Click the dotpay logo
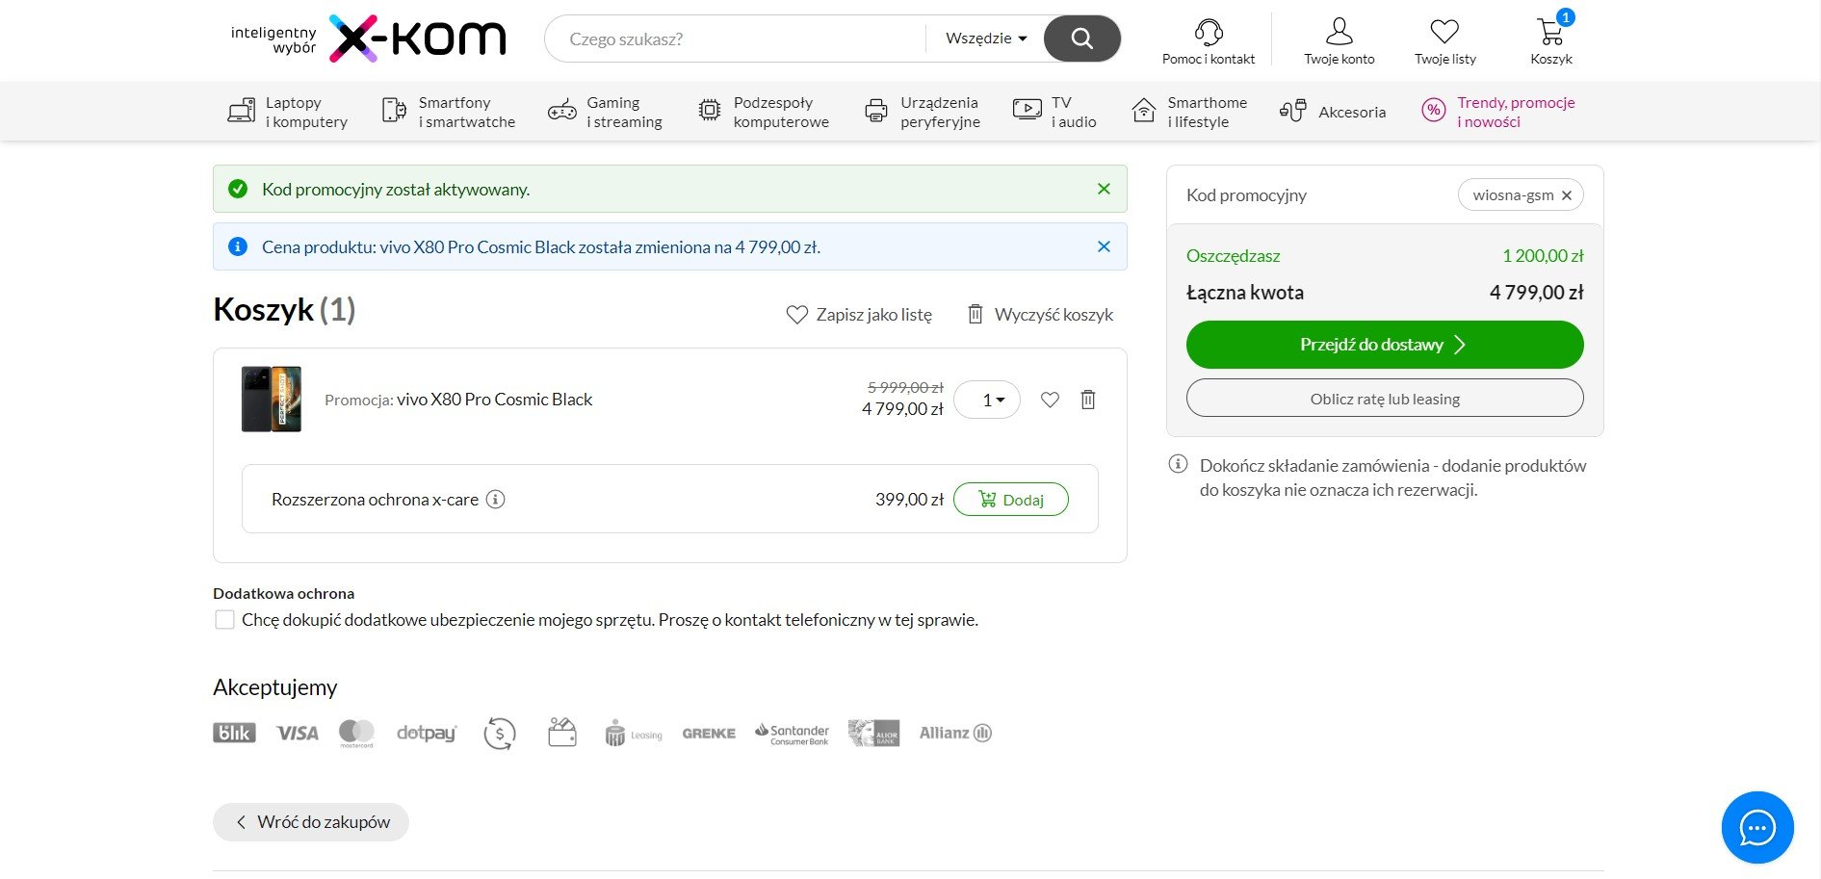The image size is (1821, 879). point(427,734)
